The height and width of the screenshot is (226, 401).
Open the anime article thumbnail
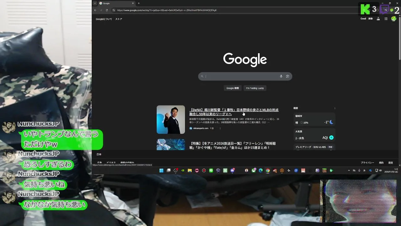point(171,144)
